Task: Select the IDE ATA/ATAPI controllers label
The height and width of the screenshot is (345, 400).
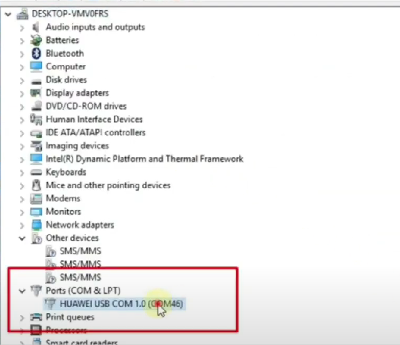Action: (96, 132)
